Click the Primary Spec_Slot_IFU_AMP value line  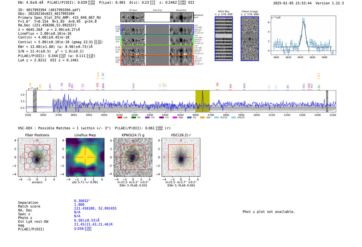[59, 18]
